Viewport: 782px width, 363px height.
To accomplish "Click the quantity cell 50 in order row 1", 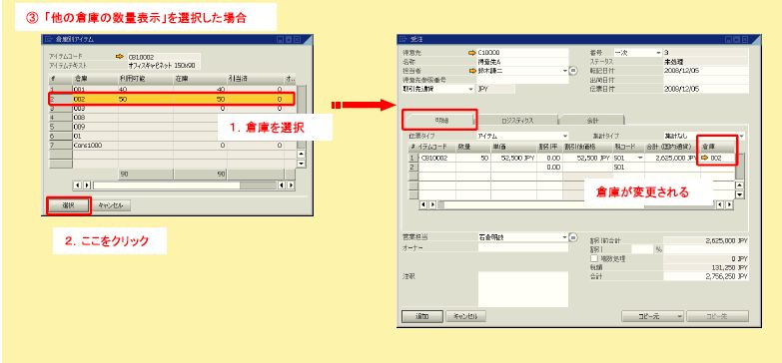I will pos(473,158).
